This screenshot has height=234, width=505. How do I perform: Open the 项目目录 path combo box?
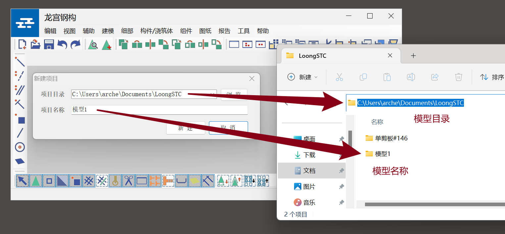(144, 94)
